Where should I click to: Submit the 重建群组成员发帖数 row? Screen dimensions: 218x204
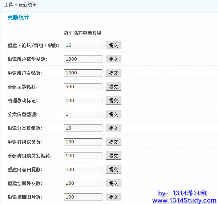point(113,156)
